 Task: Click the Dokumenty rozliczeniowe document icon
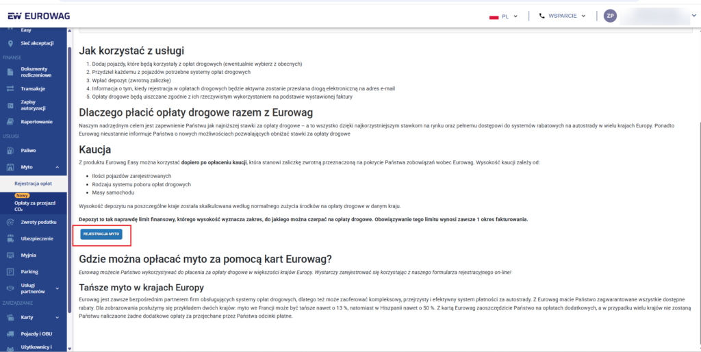coord(10,72)
